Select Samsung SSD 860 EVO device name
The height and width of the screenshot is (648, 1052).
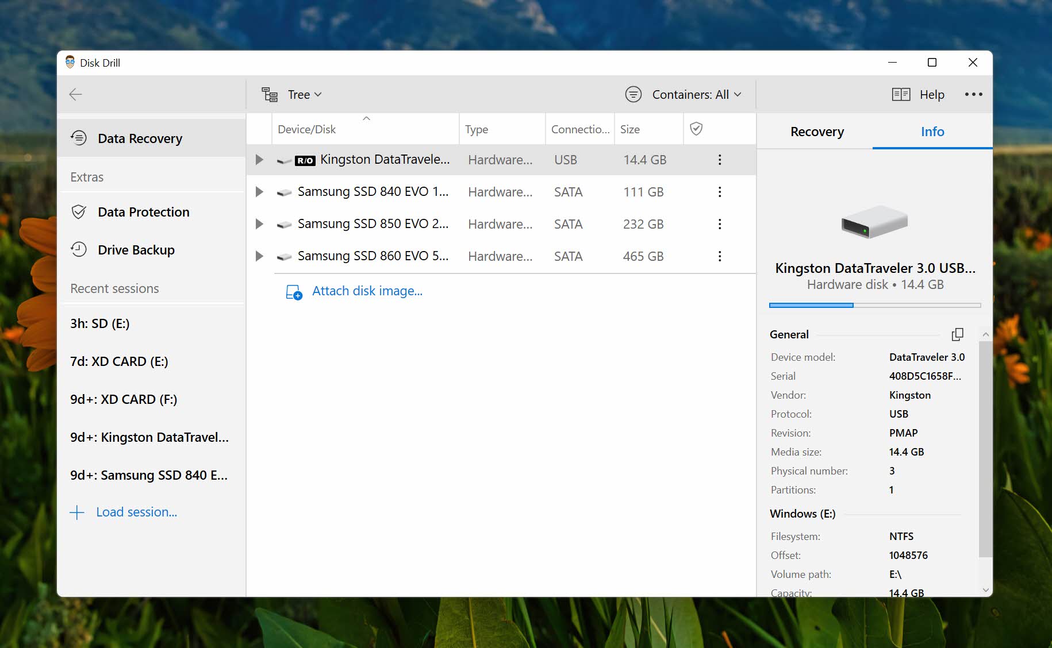point(373,256)
